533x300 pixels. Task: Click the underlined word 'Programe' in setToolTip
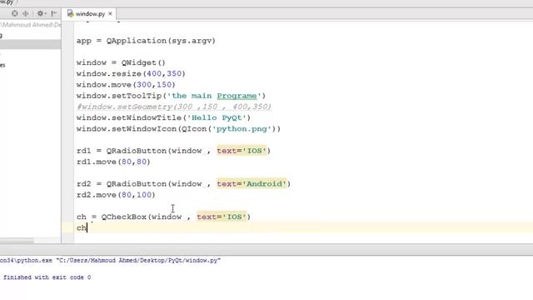point(237,96)
